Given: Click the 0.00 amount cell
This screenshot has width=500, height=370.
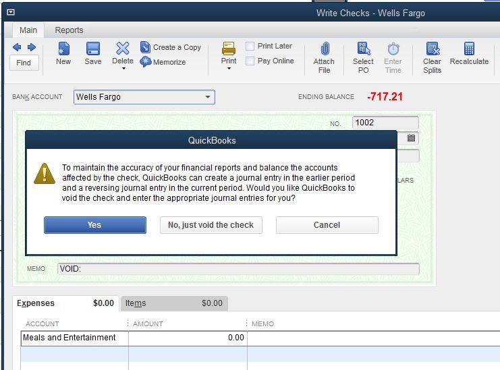Looking at the screenshot, I should [x=188, y=338].
